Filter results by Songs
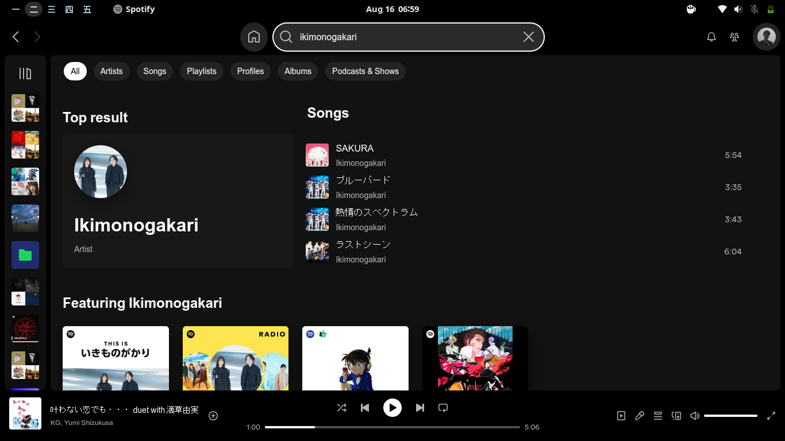 point(155,71)
